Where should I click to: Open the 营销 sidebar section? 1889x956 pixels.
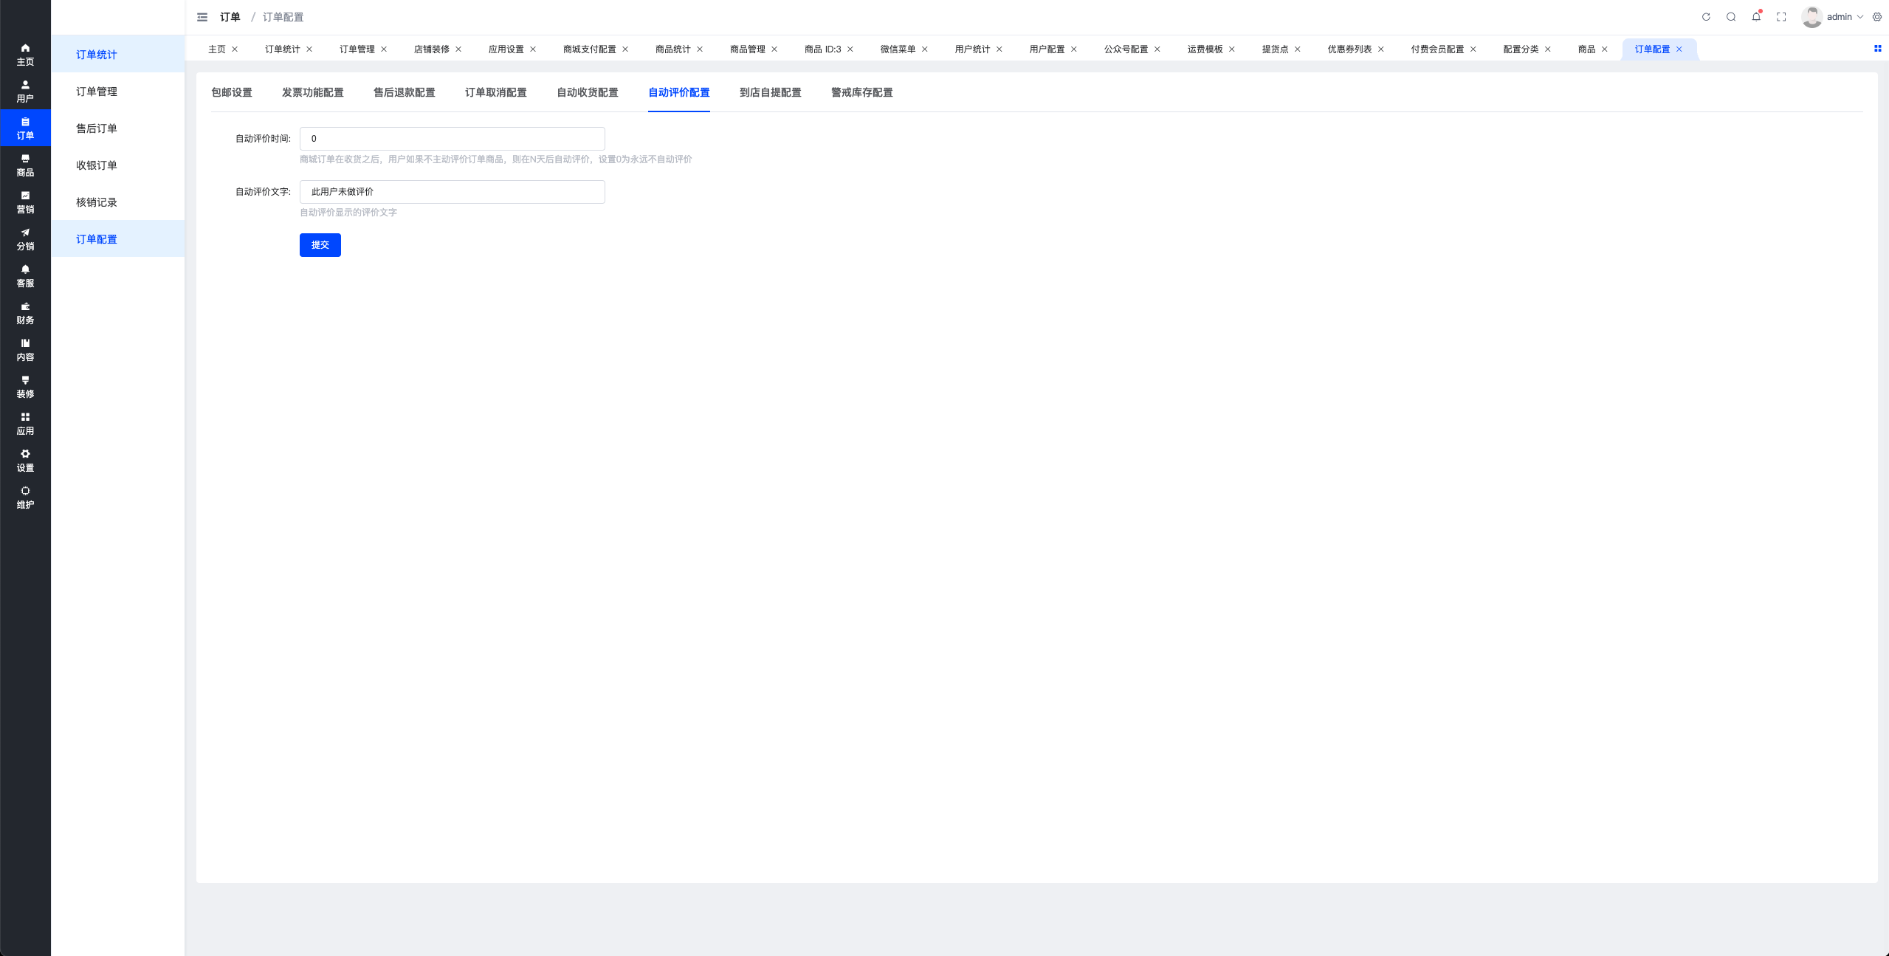(x=25, y=202)
